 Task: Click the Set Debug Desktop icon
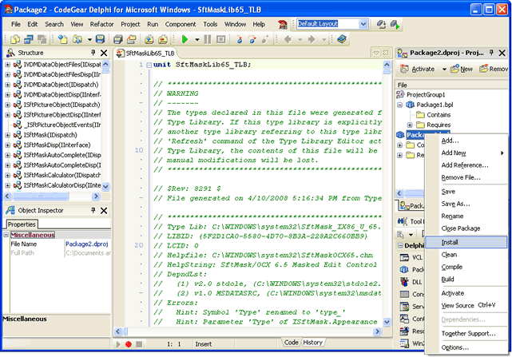pos(395,24)
